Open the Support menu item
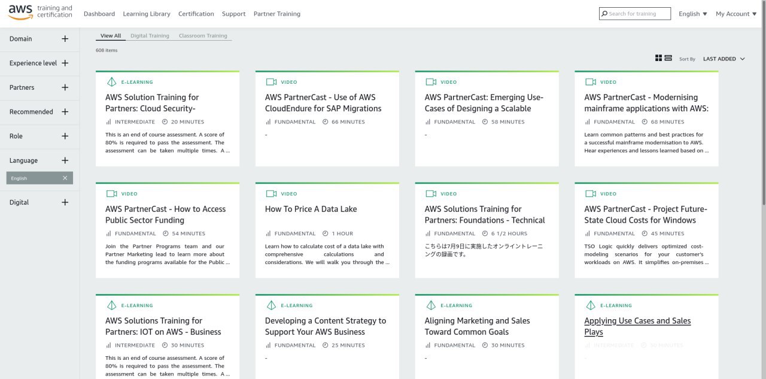 [x=233, y=14]
